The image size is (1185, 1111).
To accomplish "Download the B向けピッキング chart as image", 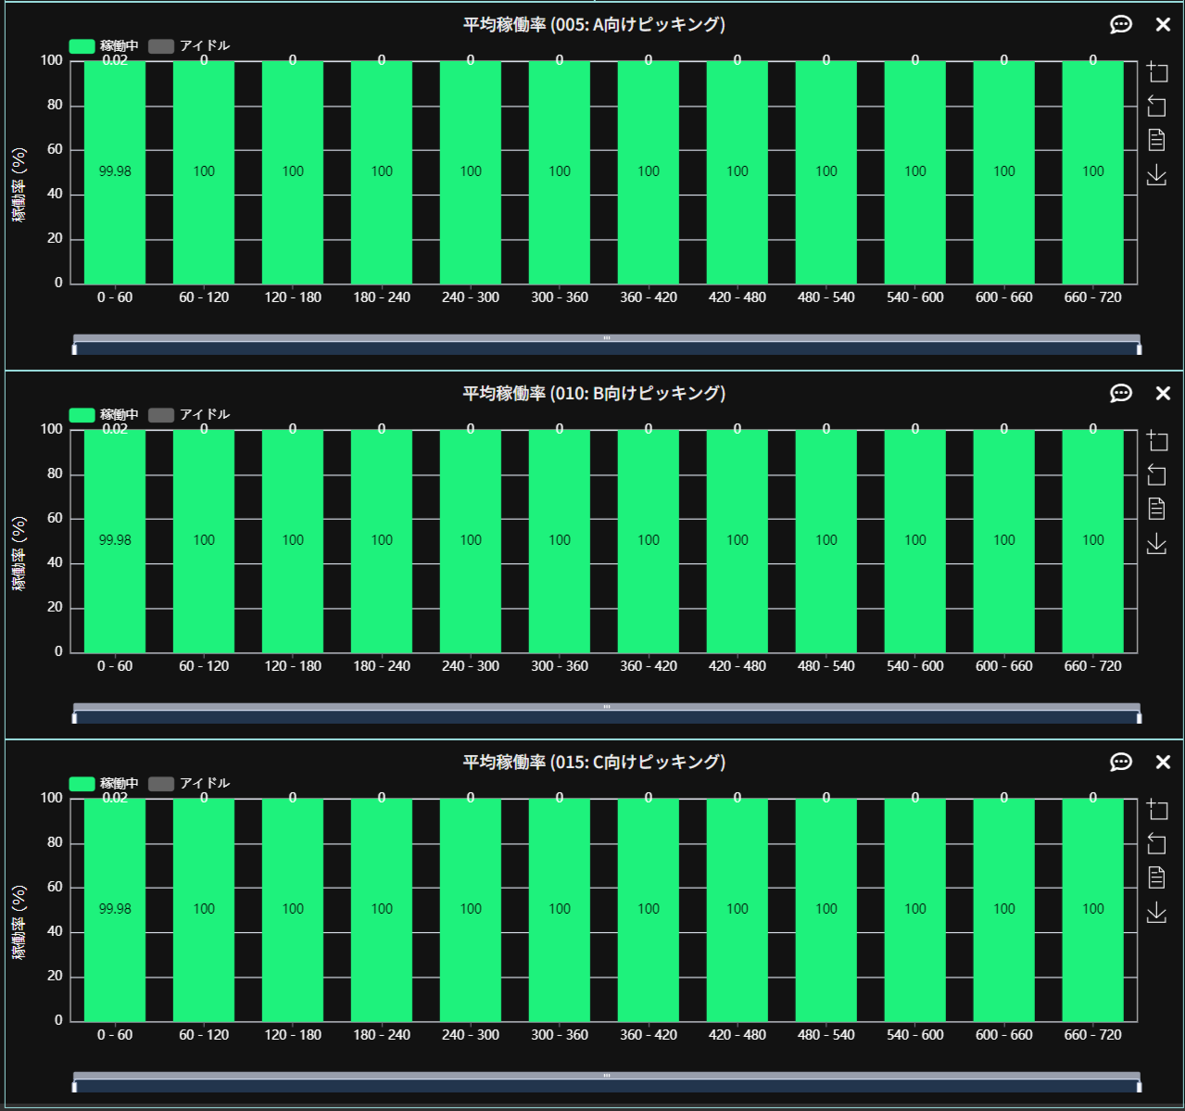I will 1156,543.
